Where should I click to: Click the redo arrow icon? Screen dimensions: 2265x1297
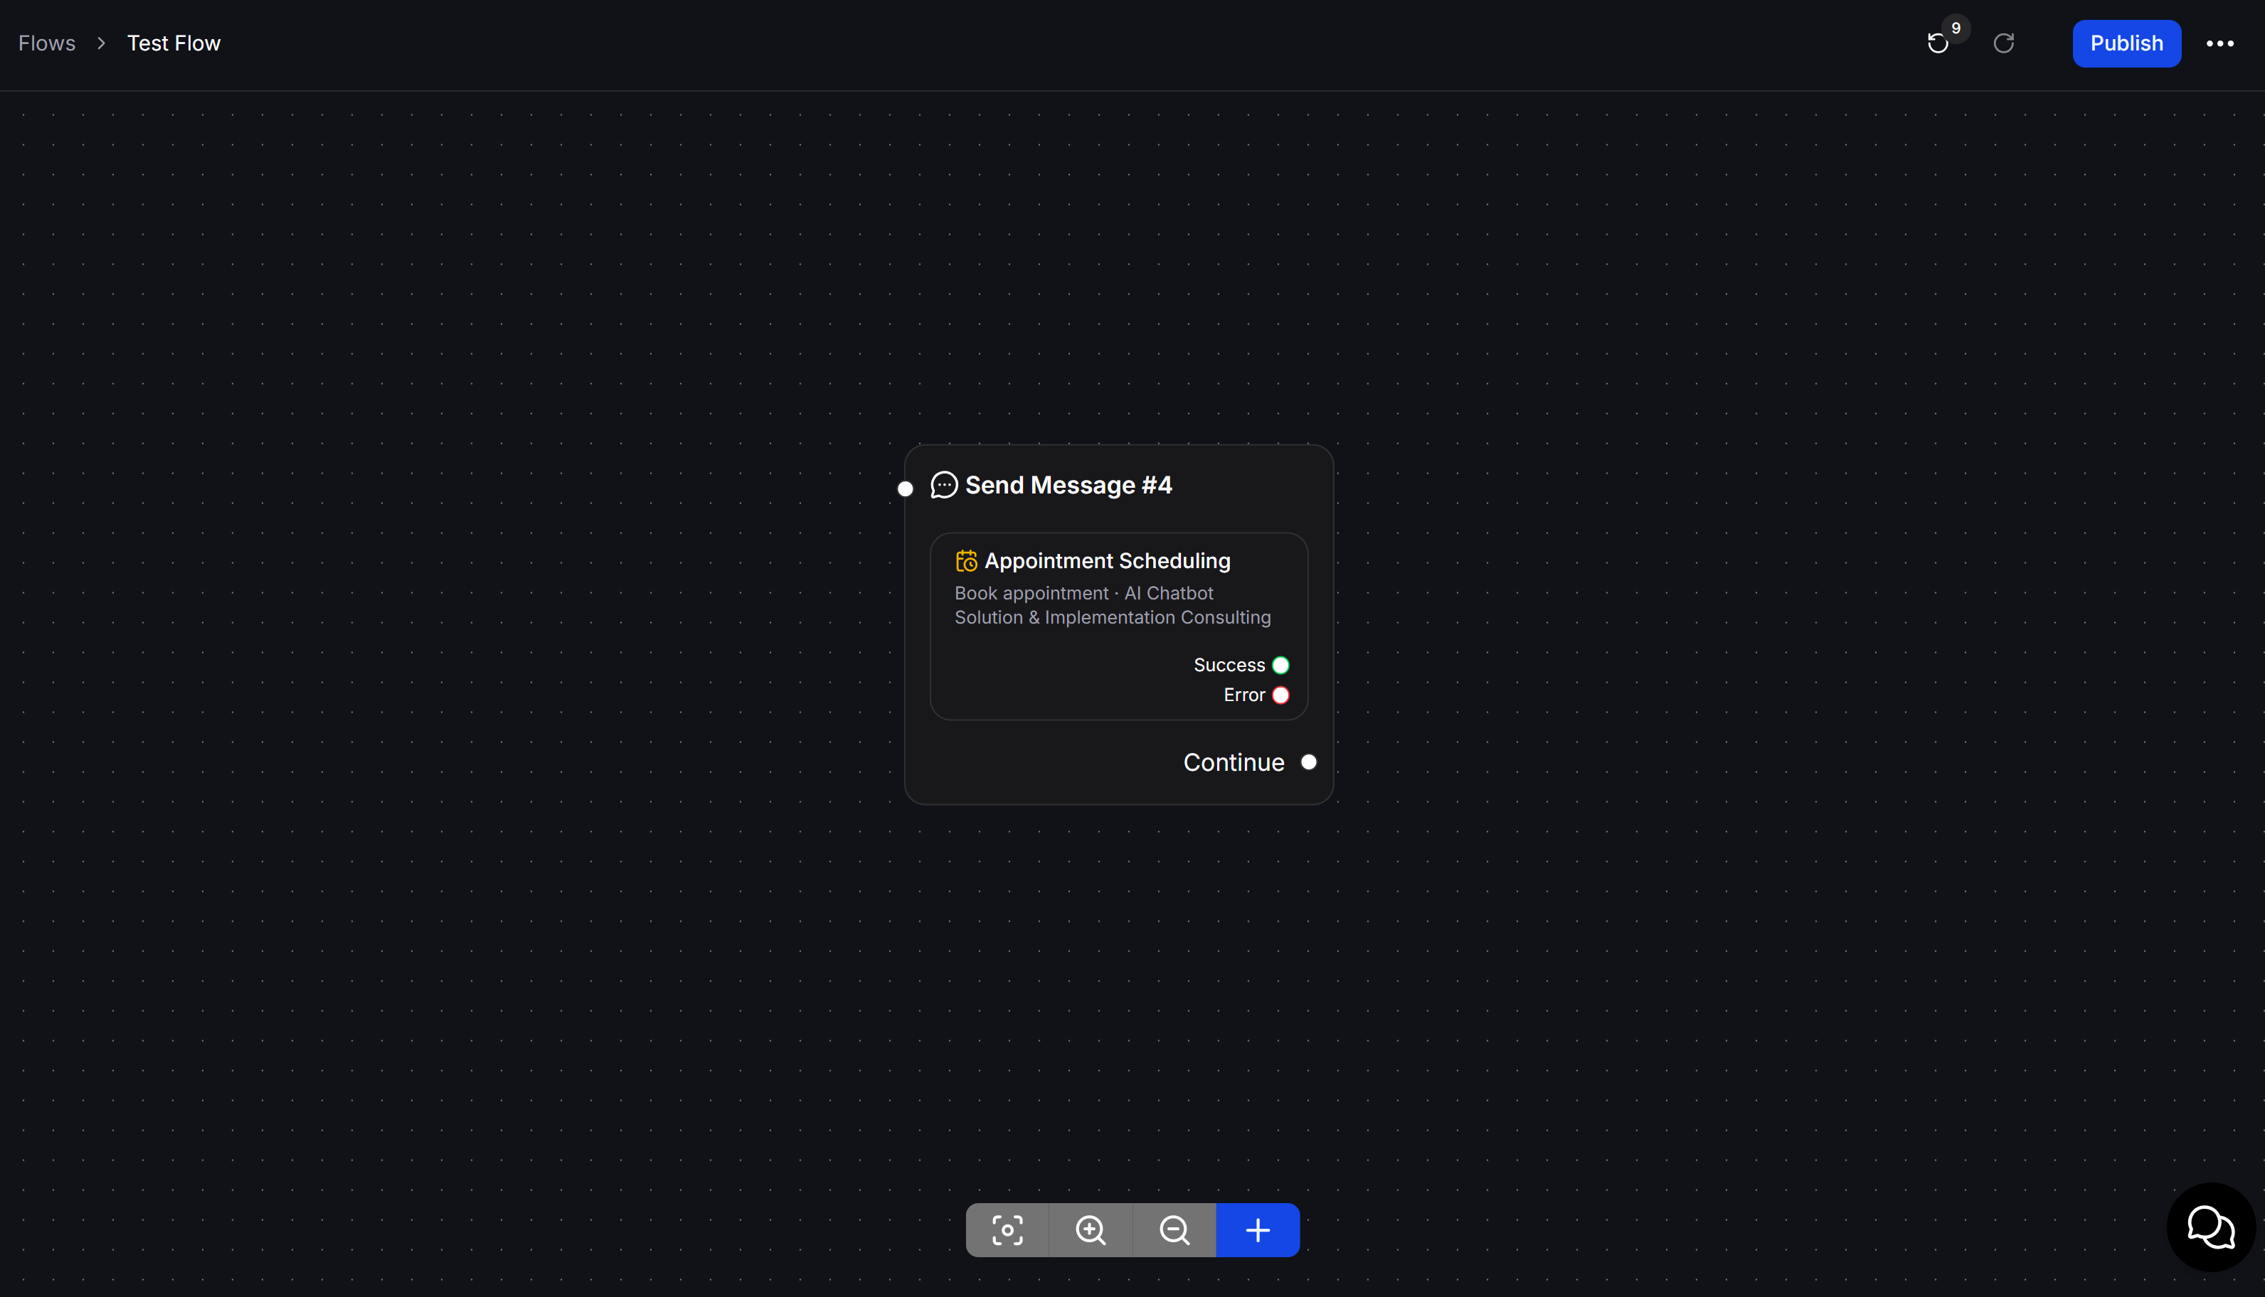tap(2003, 43)
